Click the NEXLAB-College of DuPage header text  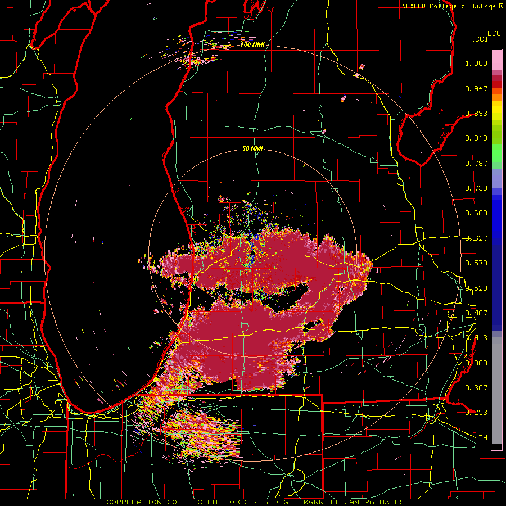click(x=453, y=6)
